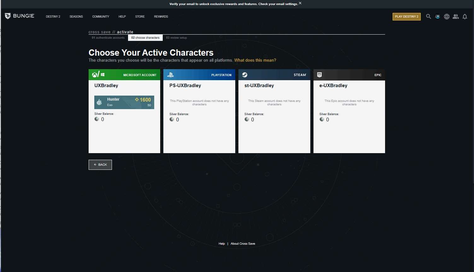Click the Epic no-characters message
This screenshot has width=474, height=272.
349,103
